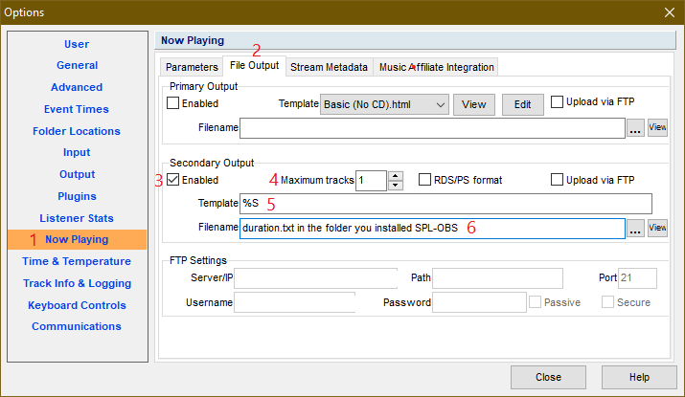685x397 pixels.
Task: Click small View button beside Secondary Output filename
Action: coord(657,229)
